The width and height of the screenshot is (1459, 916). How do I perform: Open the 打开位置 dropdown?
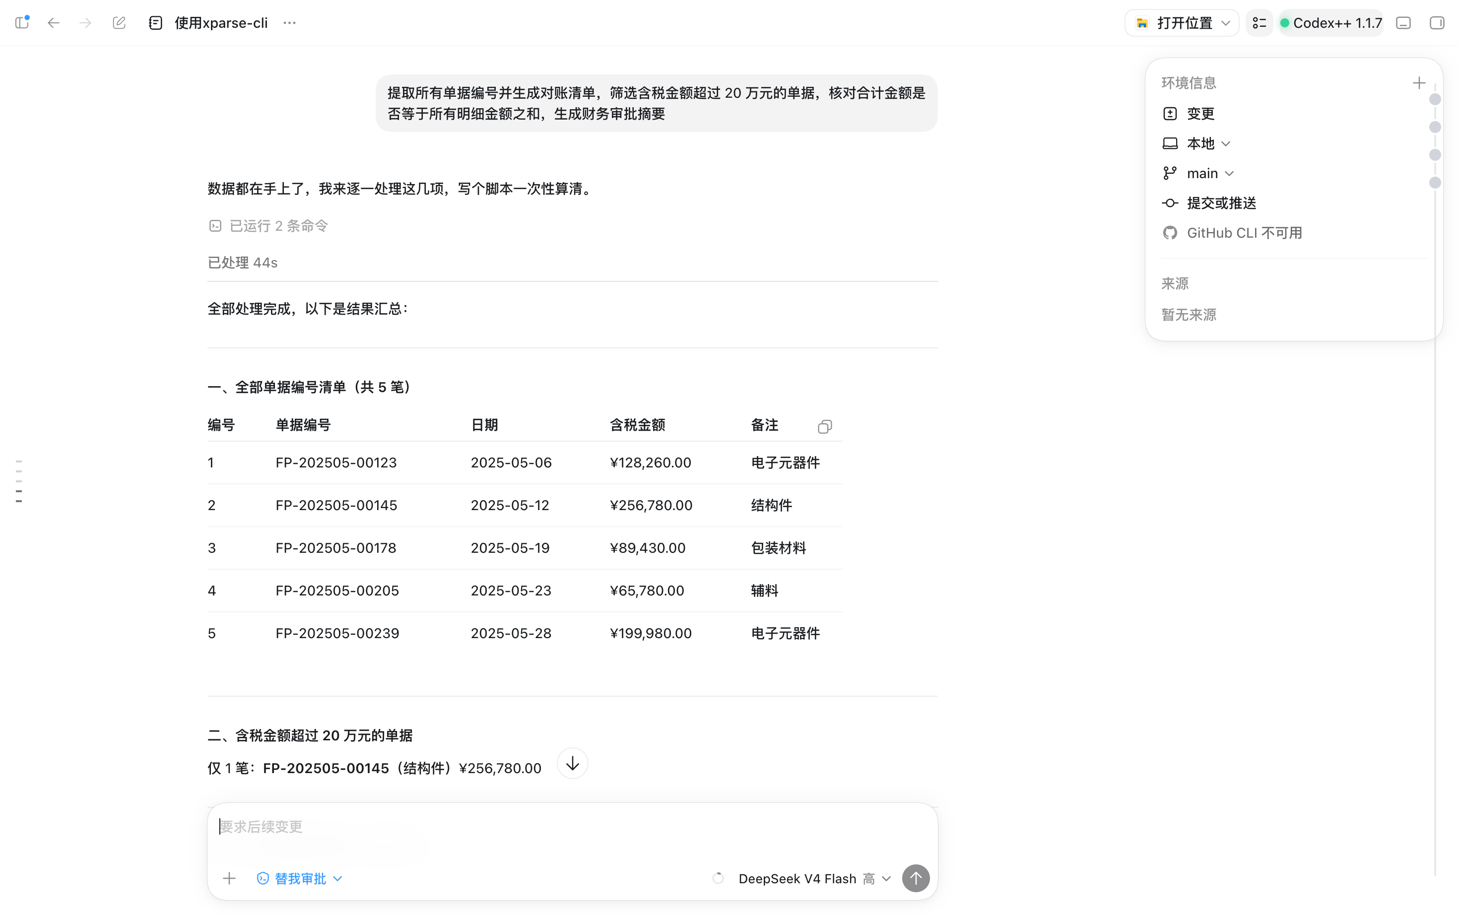[1182, 23]
